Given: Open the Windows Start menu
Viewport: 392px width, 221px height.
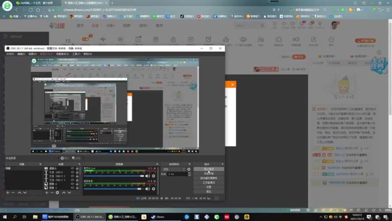Looking at the screenshot, I should click(5, 217).
